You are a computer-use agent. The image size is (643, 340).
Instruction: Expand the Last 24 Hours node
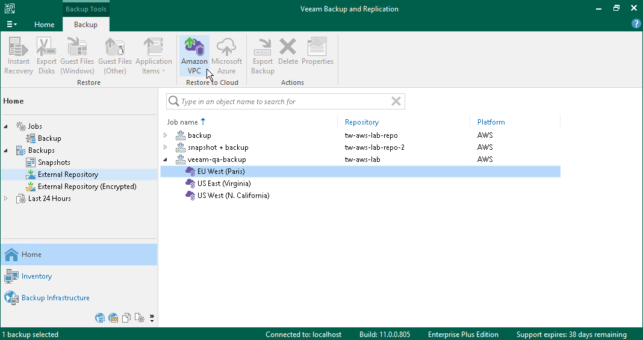6,198
